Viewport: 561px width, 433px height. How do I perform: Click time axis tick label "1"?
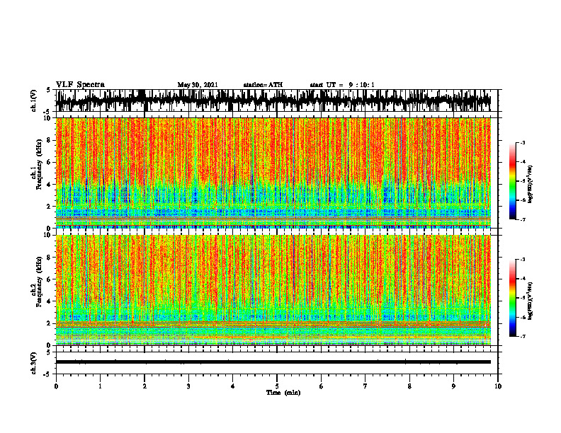click(100, 386)
